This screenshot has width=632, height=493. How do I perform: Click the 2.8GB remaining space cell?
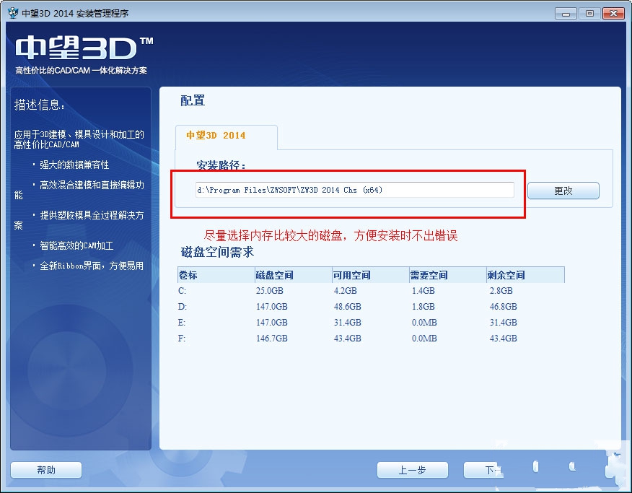tap(501, 291)
